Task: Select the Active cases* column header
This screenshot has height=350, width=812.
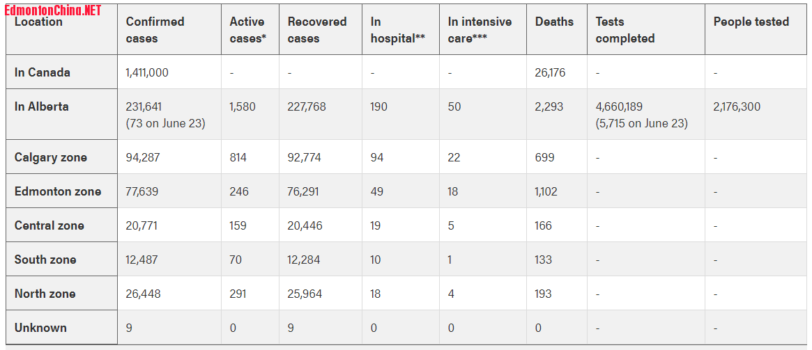Action: point(248,30)
